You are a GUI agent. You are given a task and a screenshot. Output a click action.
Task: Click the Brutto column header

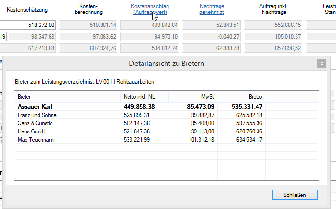coord(241,97)
